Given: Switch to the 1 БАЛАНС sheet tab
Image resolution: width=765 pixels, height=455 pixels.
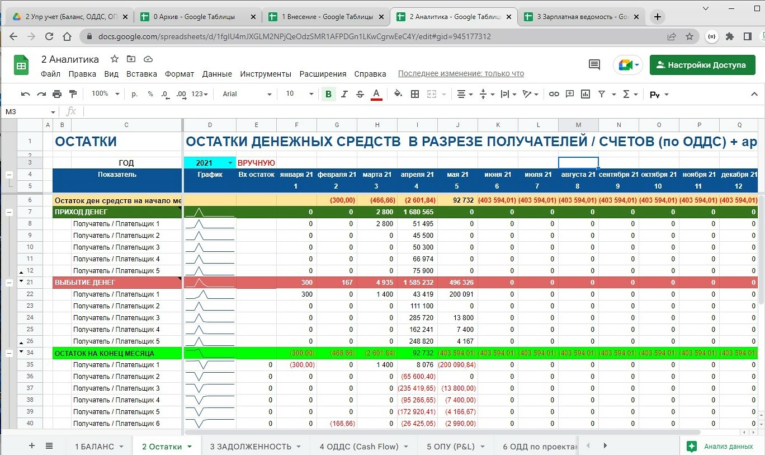Looking at the screenshot, I should point(98,446).
